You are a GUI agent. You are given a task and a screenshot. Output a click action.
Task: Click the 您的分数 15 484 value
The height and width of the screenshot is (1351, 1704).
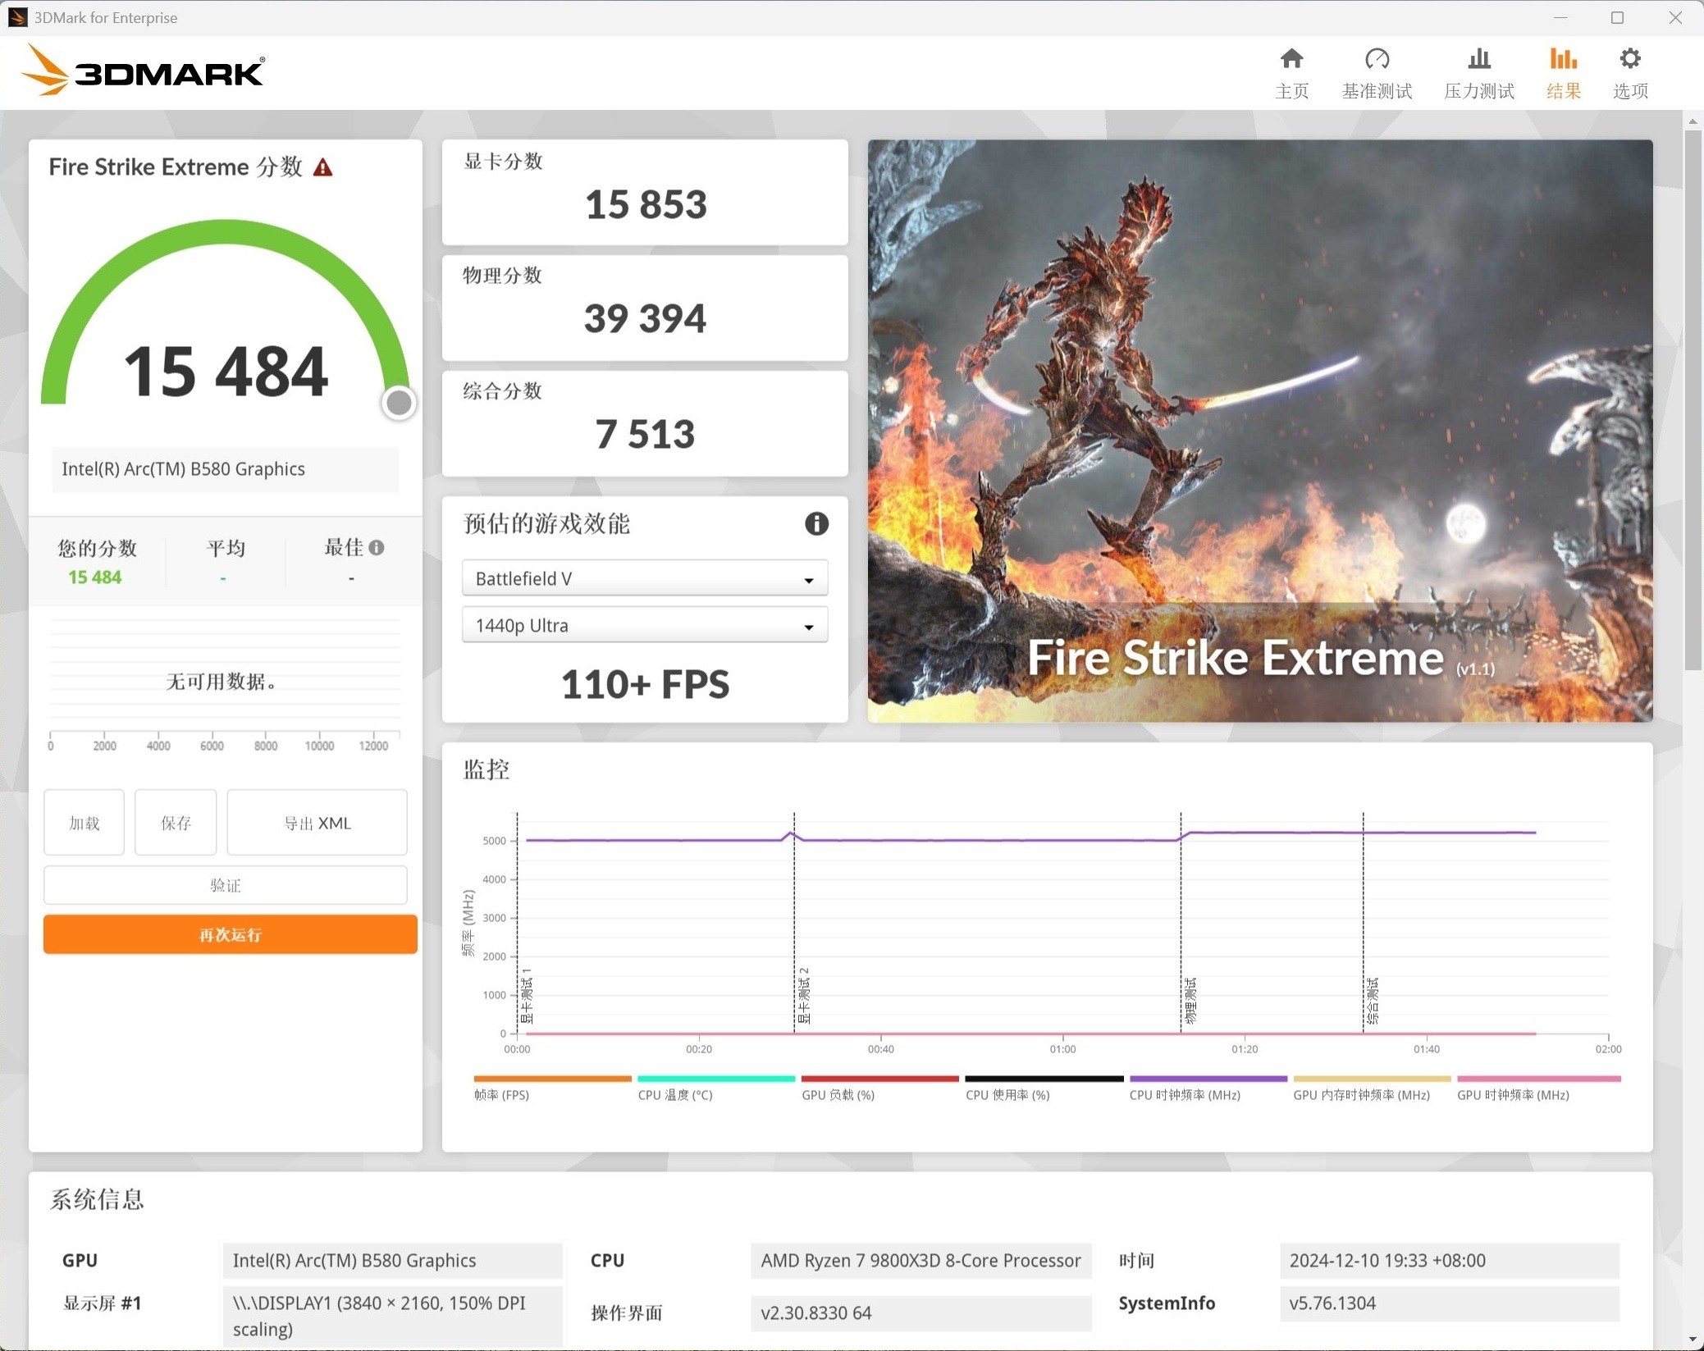95,577
